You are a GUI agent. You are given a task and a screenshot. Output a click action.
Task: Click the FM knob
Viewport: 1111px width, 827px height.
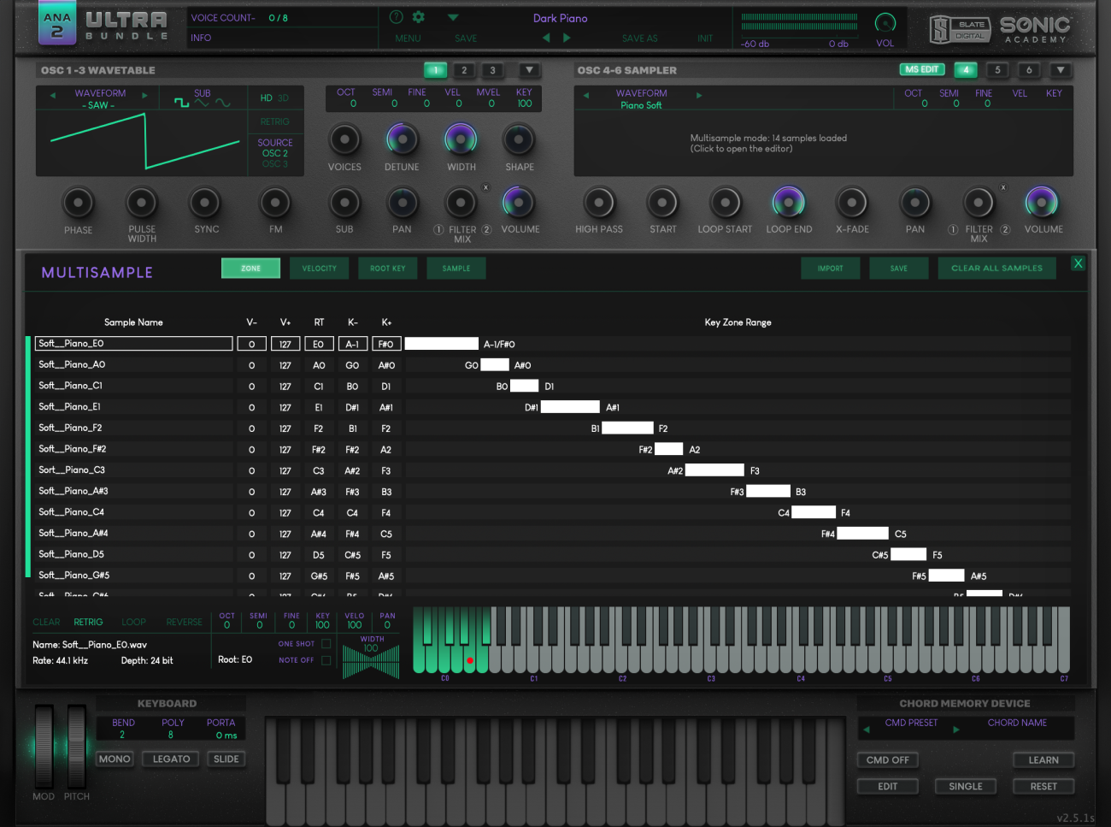click(275, 203)
